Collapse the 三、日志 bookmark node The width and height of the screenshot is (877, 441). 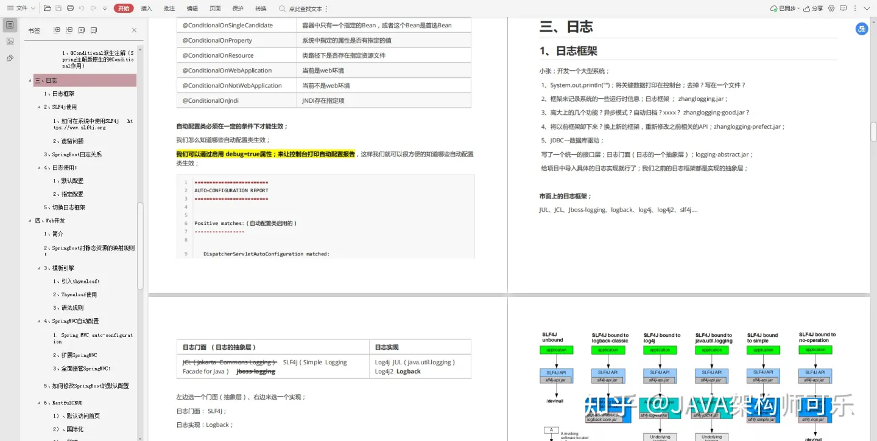point(29,80)
